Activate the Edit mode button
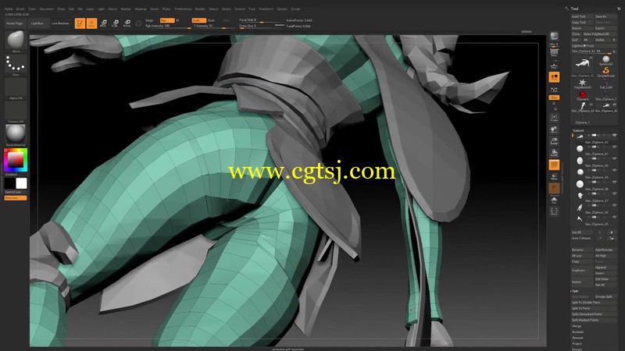625x351 pixels. coord(80,23)
